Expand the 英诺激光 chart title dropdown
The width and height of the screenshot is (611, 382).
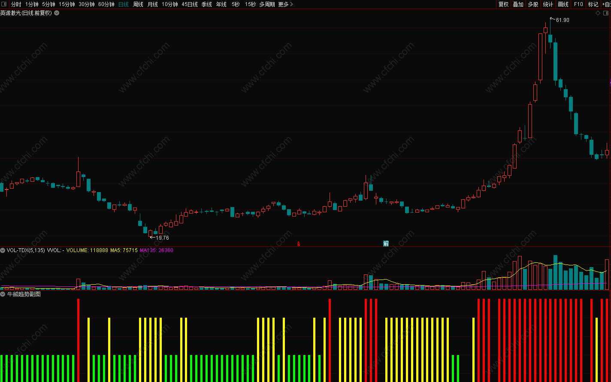coord(57,13)
